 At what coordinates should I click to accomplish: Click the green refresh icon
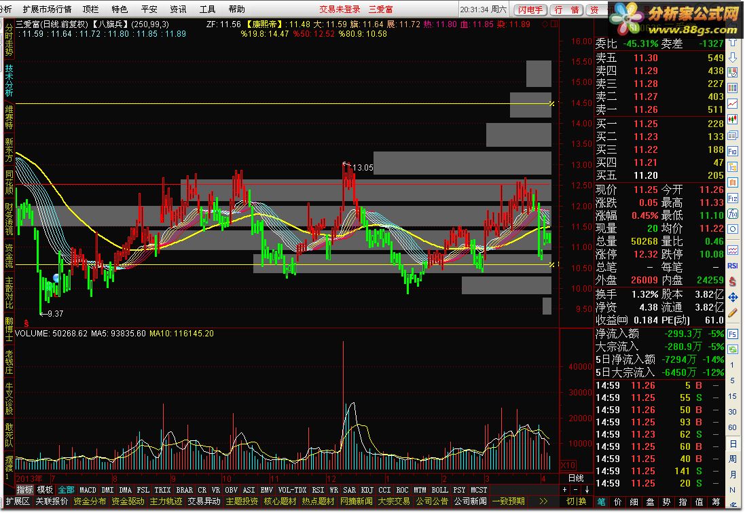[x=733, y=349]
